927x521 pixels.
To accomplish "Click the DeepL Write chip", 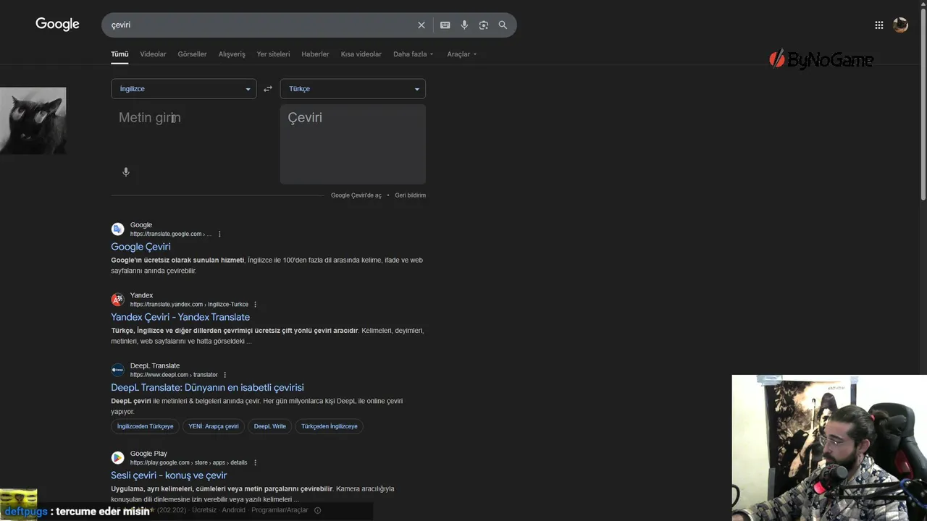I will [270, 426].
